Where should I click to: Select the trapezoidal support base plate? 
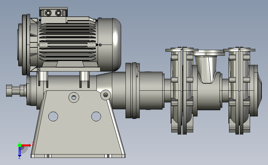coord(78,124)
